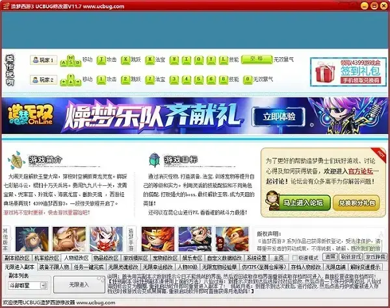The image size is (390, 308).
Task: Click the 1 attack key icon for player 2
Action: (x=101, y=79)
